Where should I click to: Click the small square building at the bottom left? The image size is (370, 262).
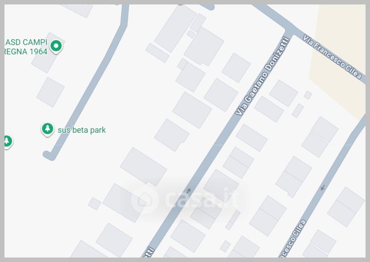[95, 203]
